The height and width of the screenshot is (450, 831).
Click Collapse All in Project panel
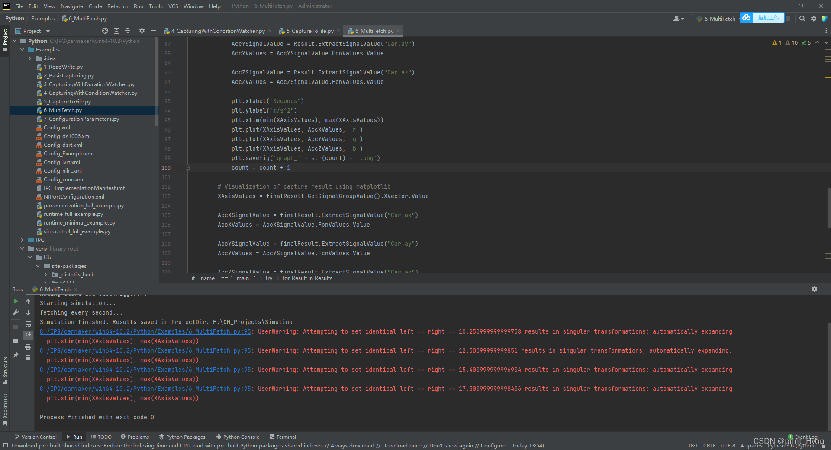(x=128, y=31)
